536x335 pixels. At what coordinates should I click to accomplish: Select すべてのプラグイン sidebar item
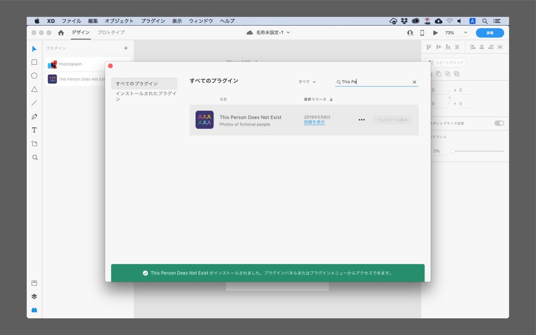click(x=144, y=83)
